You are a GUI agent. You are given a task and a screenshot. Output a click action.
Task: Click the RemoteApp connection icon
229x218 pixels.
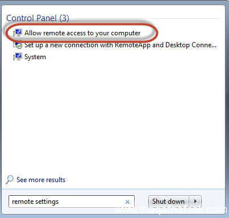coord(18,45)
